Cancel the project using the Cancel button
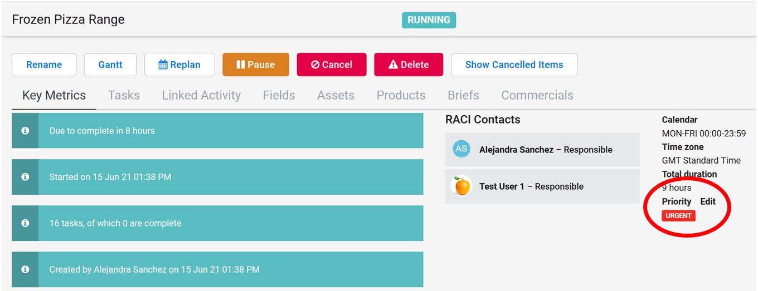Viewport: 758px width, 291px height. point(332,65)
